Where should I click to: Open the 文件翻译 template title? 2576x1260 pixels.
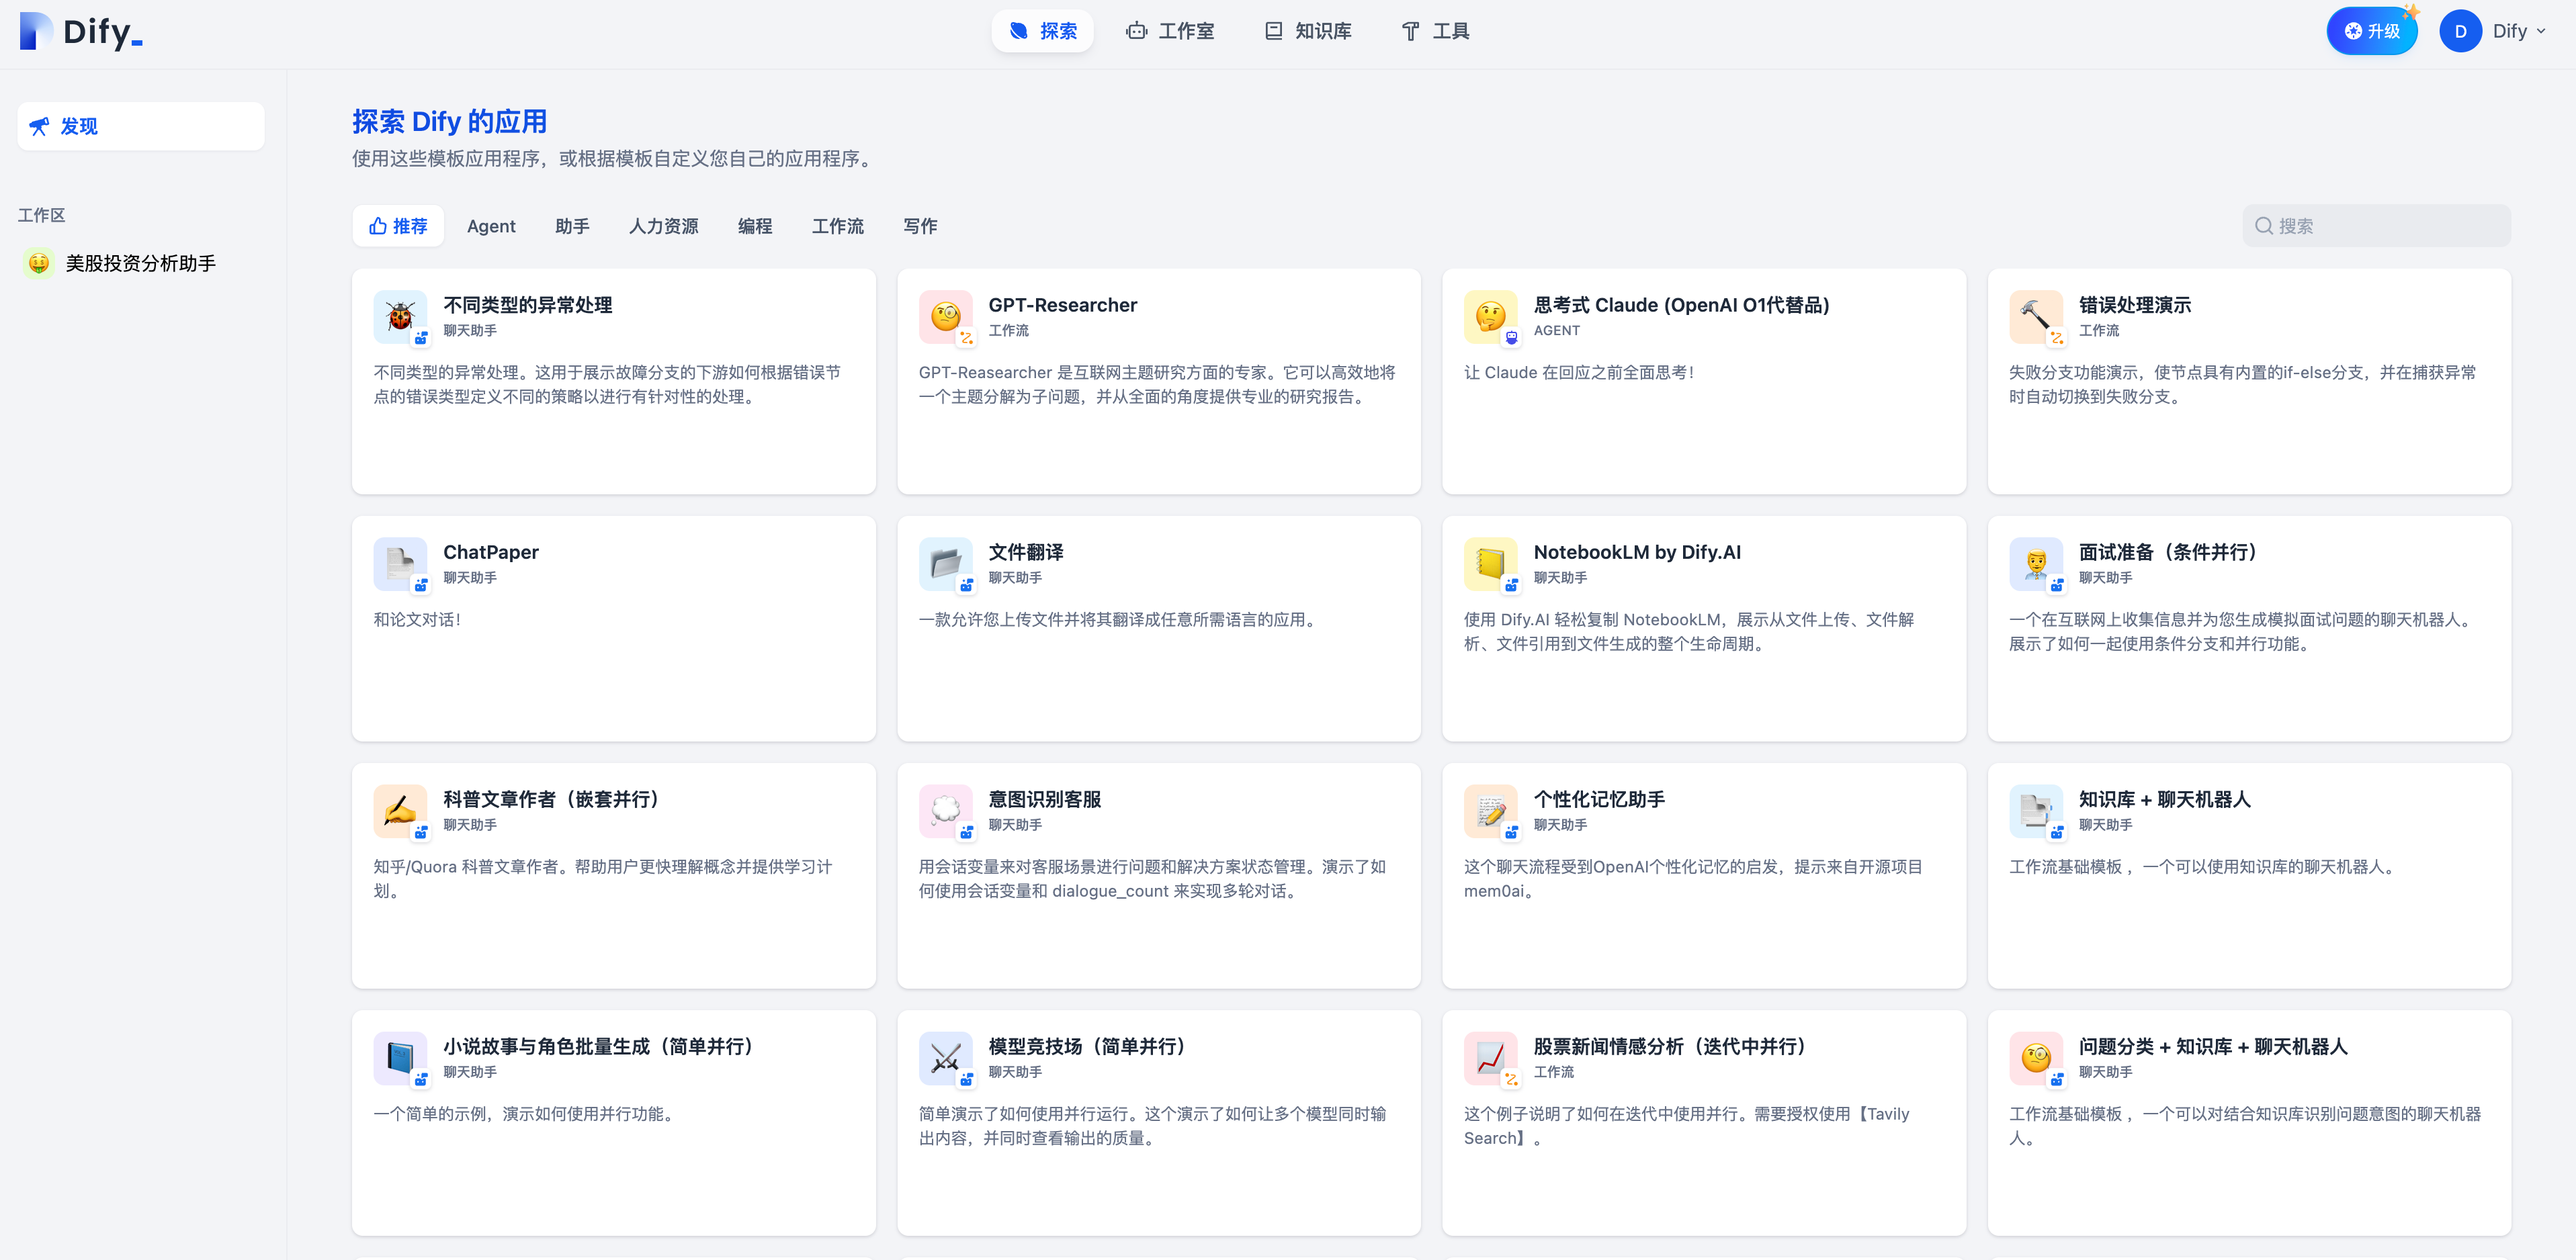[1025, 552]
